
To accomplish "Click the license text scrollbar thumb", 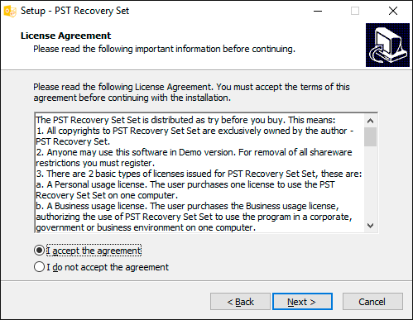I will tap(371, 136).
